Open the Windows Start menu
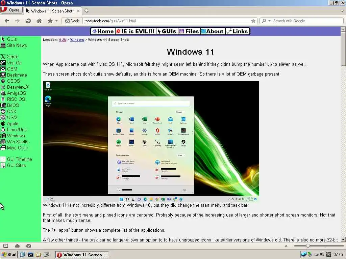The height and width of the screenshot is (259, 346). pos(9,255)
